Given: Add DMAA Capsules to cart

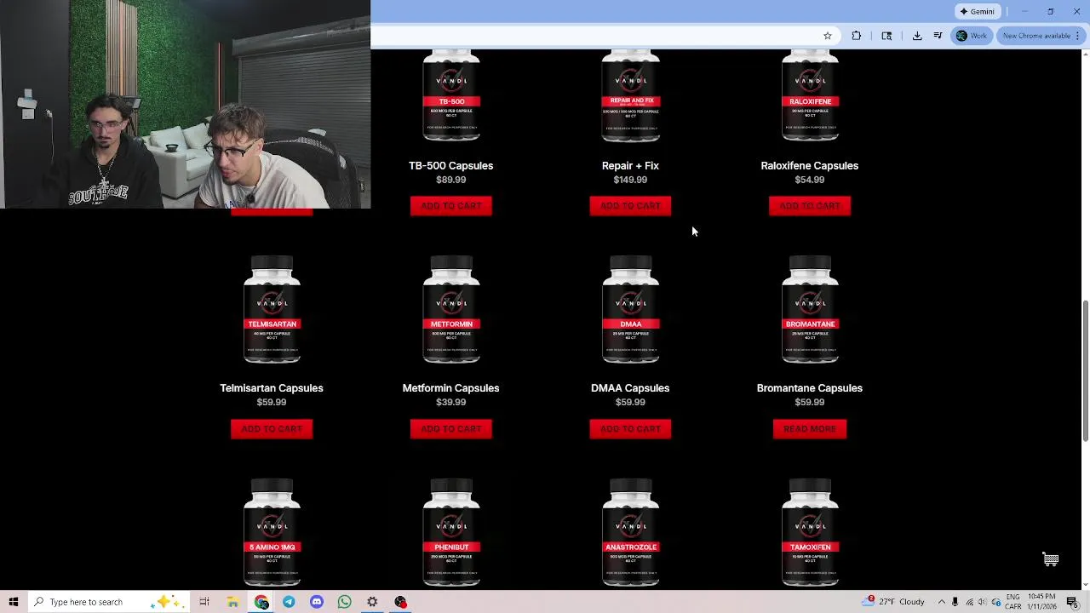Looking at the screenshot, I should coord(630,429).
